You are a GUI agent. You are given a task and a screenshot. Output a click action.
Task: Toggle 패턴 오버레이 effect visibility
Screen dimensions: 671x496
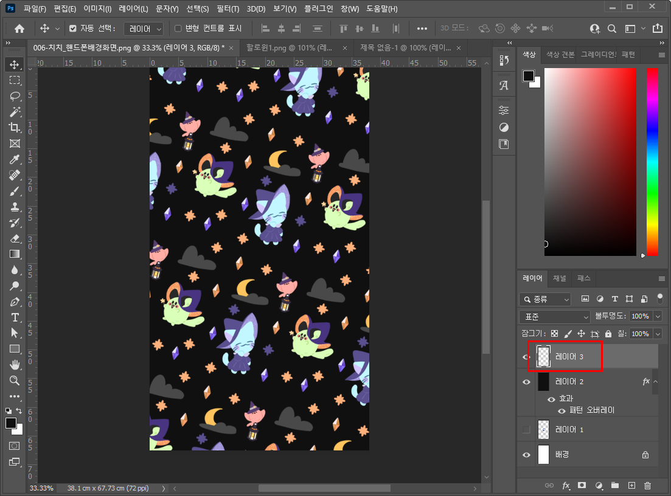[x=561, y=411]
